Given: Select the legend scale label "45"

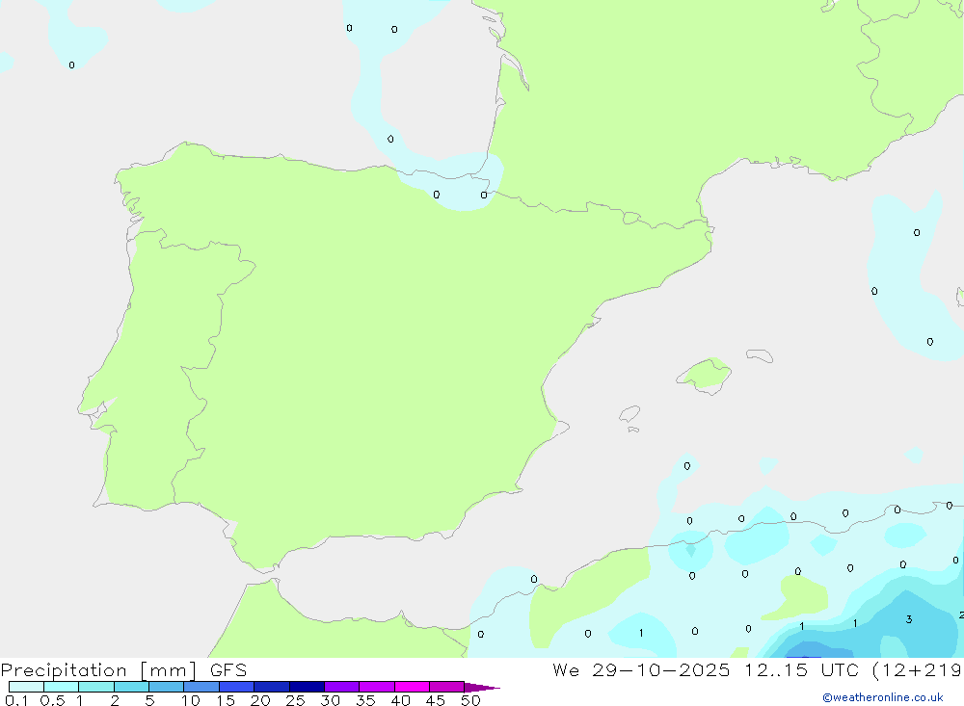Looking at the screenshot, I should 436,700.
